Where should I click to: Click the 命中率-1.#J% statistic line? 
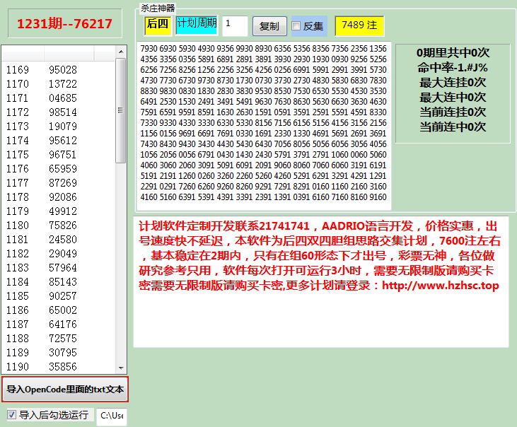(453, 68)
